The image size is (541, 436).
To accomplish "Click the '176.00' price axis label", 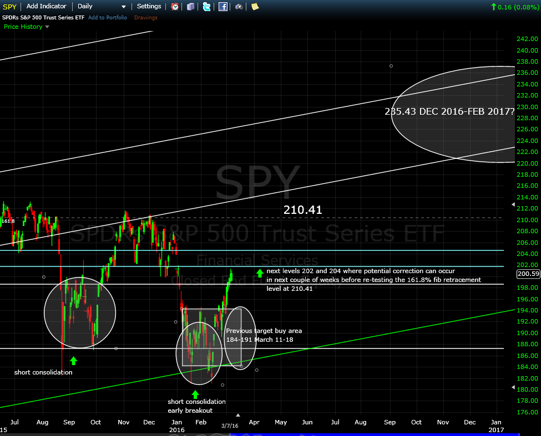I will (527, 412).
